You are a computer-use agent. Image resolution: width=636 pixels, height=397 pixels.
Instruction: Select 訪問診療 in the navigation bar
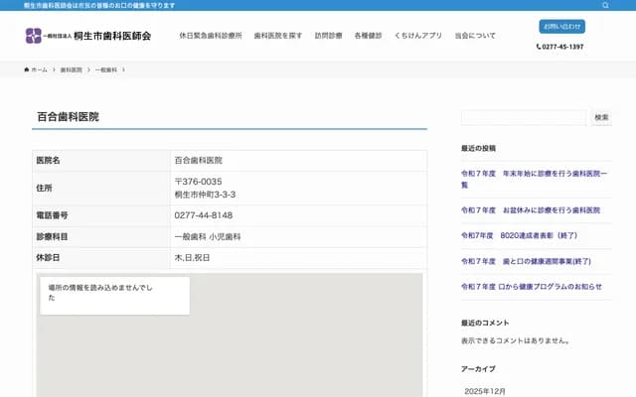click(328, 36)
